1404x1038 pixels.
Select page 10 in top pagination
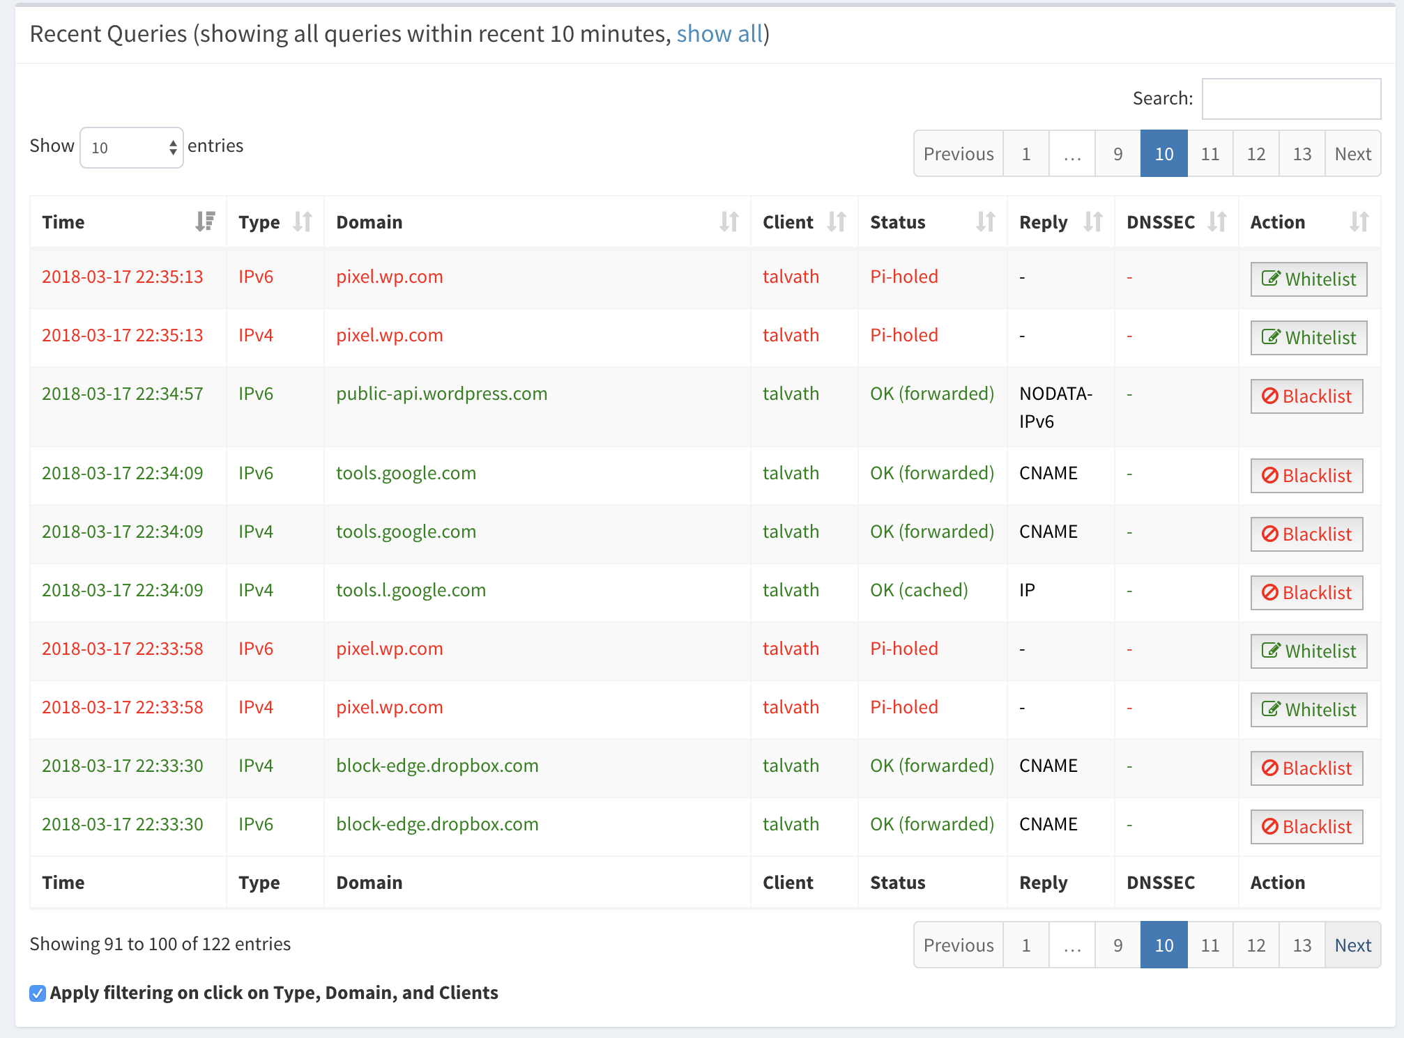1164,153
